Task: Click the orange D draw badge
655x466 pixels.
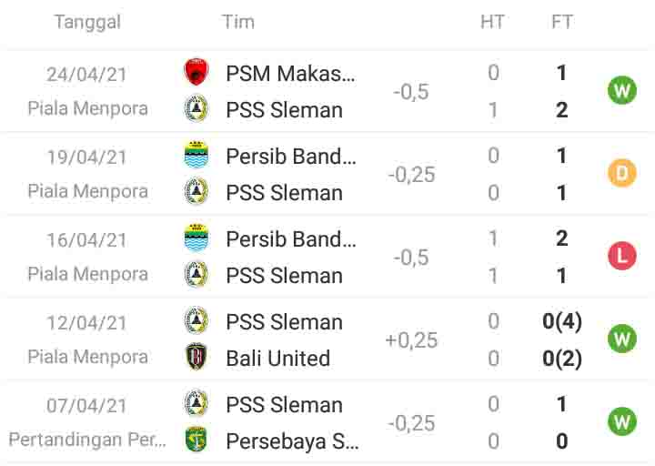Action: click(x=622, y=173)
